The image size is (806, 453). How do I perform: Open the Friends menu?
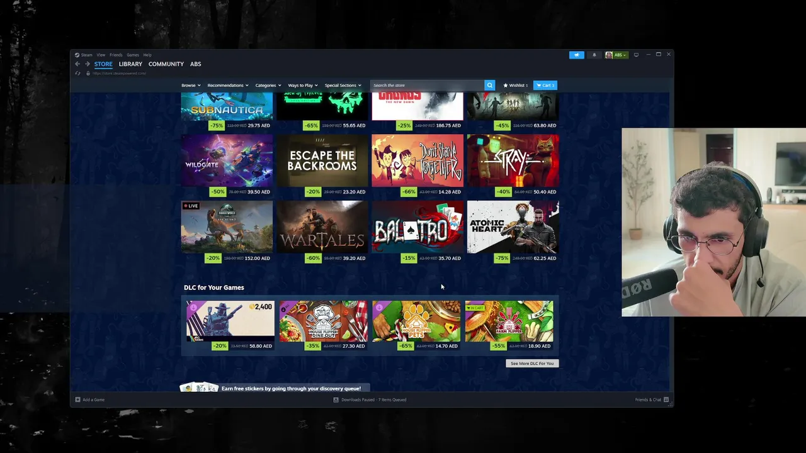(x=116, y=55)
